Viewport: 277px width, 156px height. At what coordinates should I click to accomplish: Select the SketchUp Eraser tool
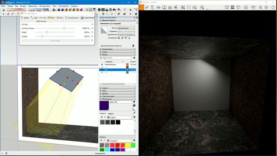8,14
